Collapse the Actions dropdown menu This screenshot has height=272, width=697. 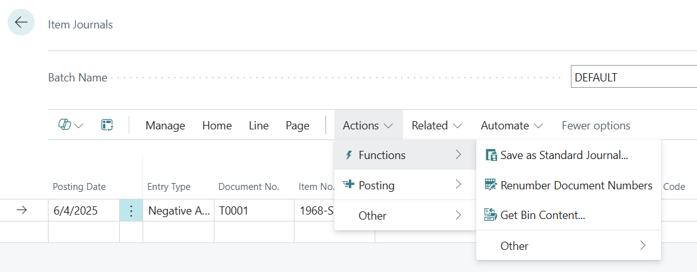click(x=368, y=126)
